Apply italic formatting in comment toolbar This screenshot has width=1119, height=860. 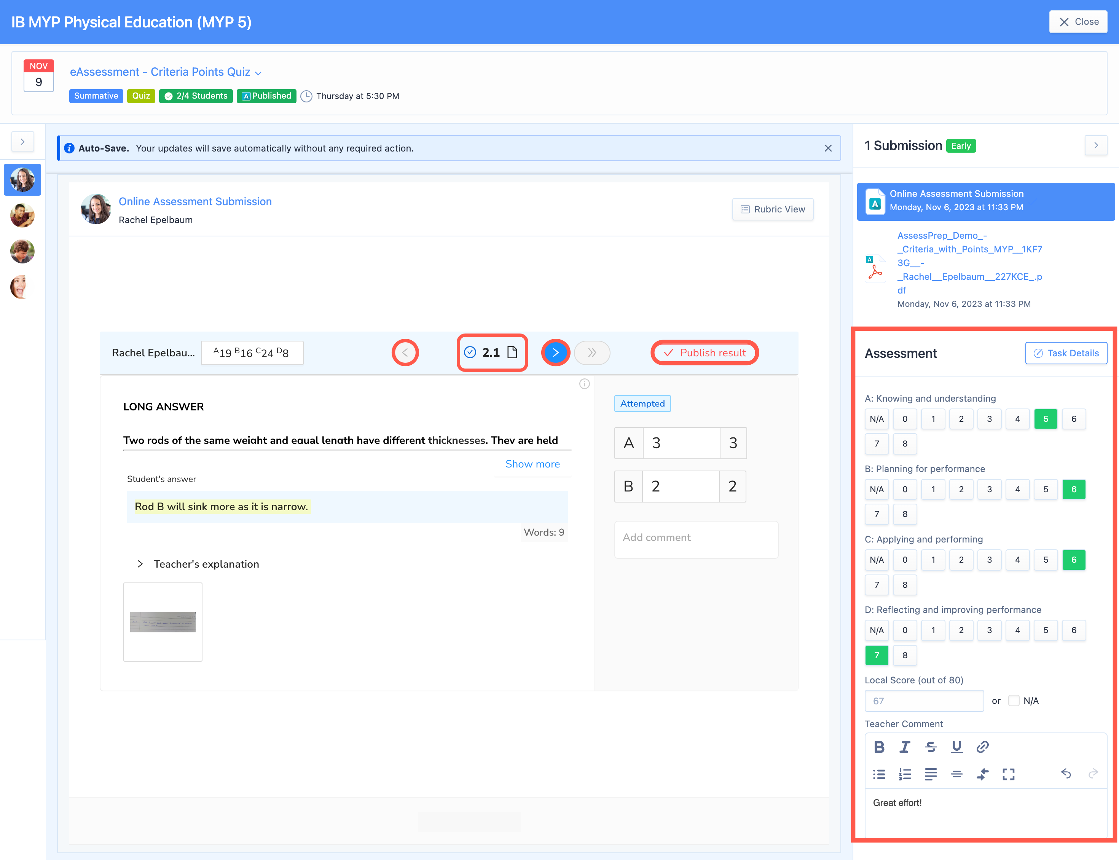tap(905, 747)
